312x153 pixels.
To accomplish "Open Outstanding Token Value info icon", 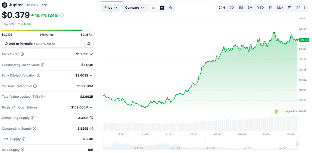I will coord(43,65).
